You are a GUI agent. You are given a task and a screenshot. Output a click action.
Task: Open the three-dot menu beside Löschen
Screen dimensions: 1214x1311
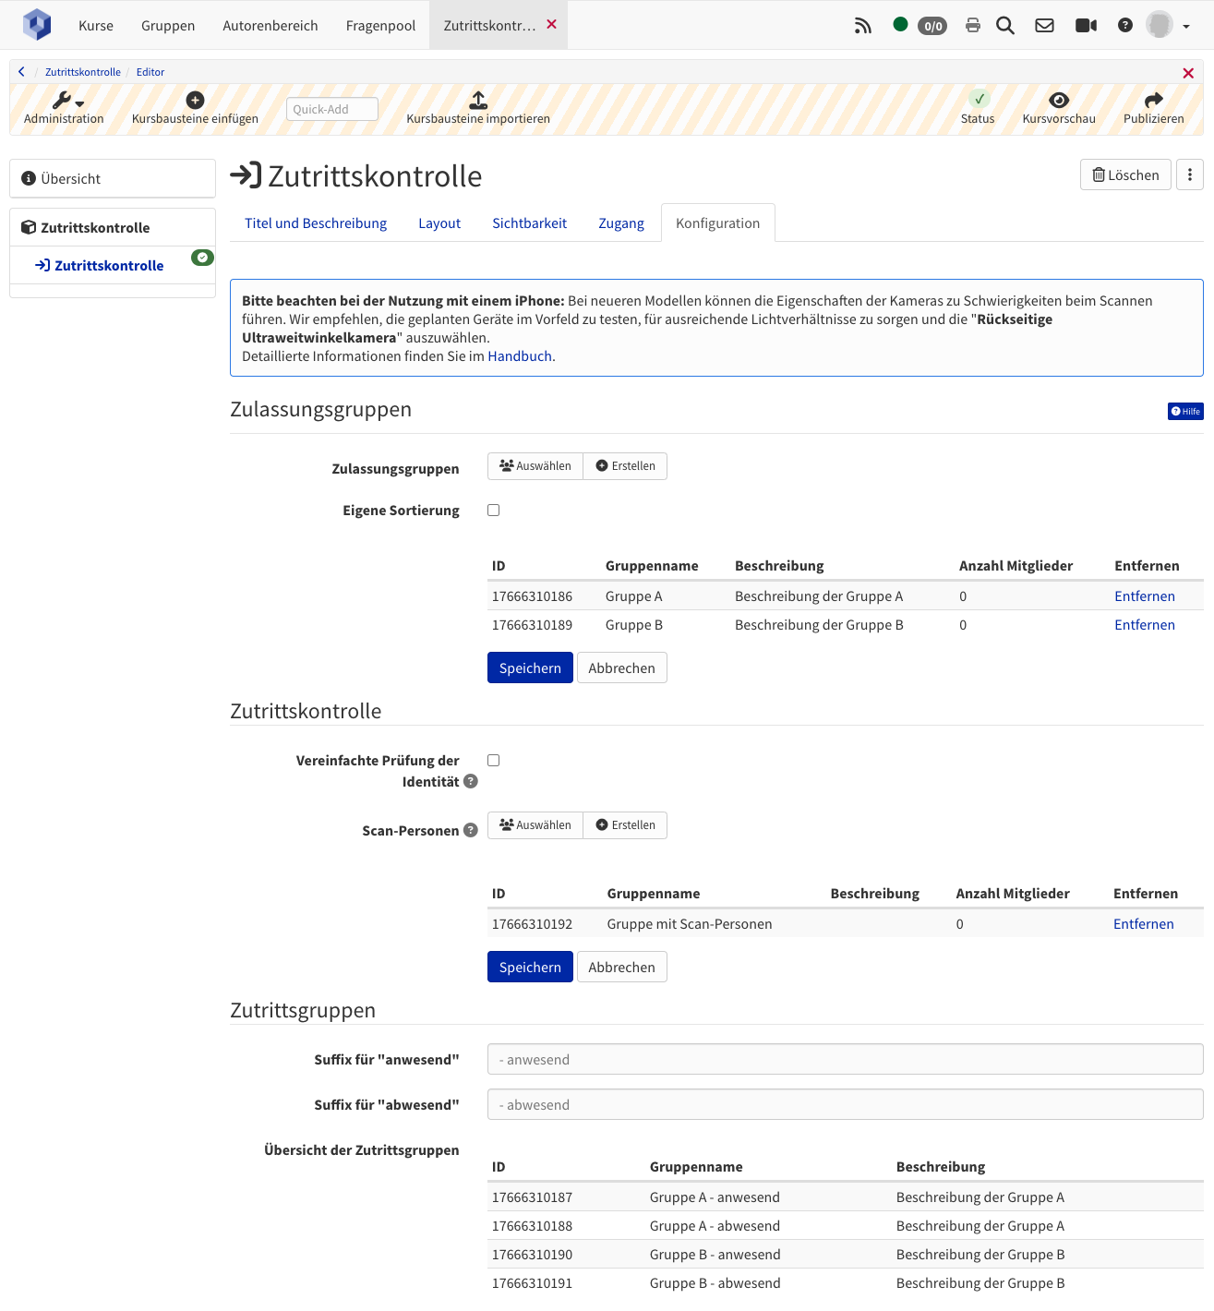click(1190, 174)
